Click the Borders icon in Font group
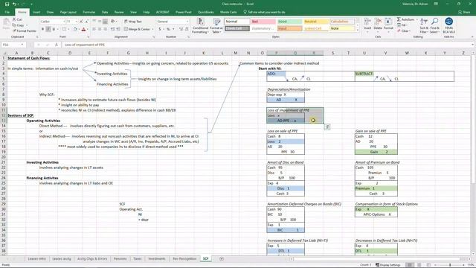 64,29
